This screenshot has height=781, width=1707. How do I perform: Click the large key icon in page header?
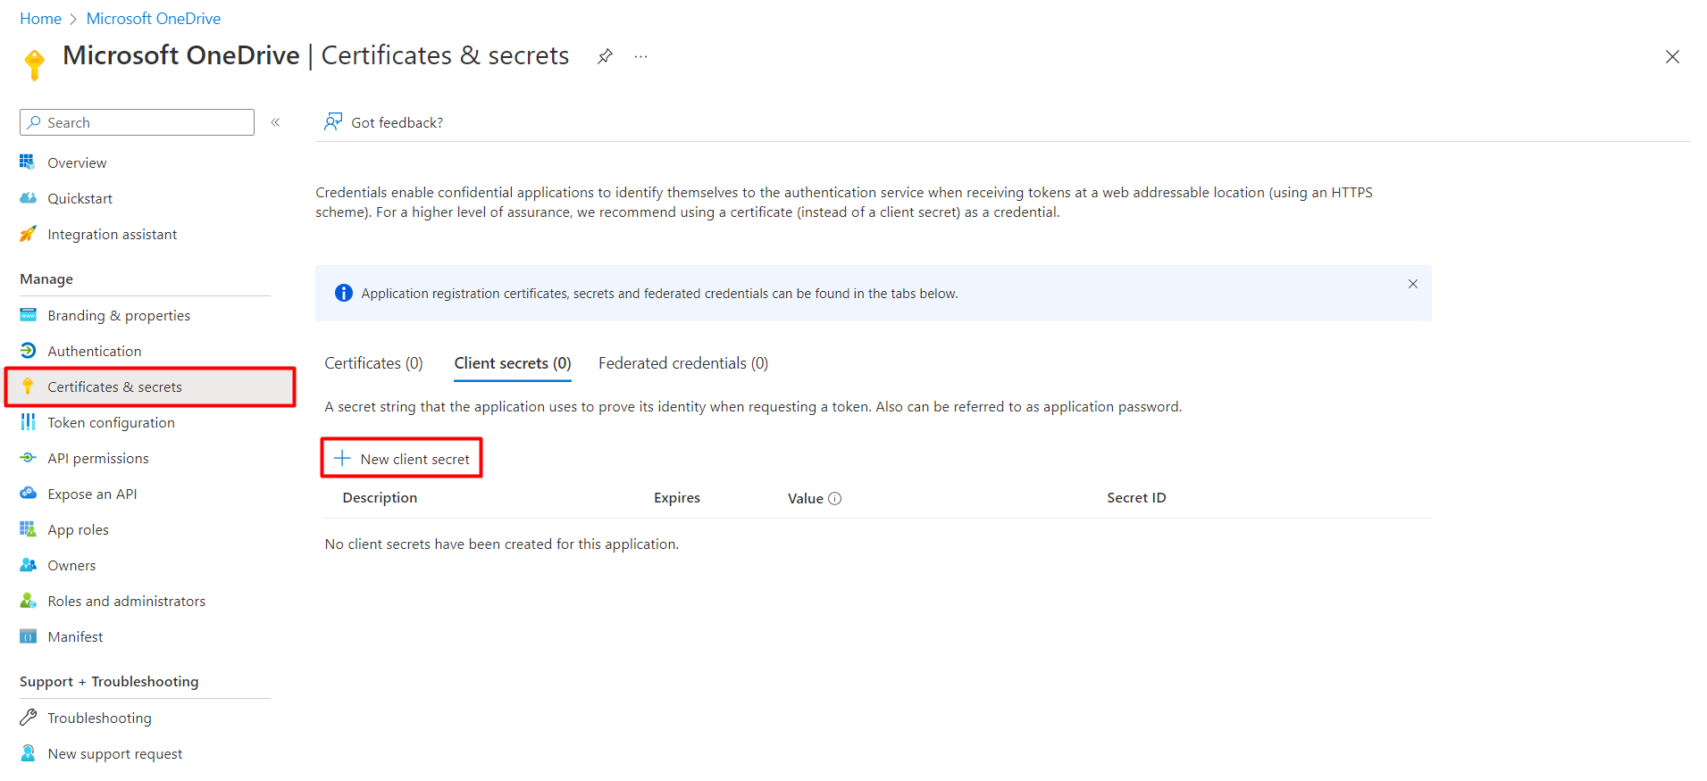(34, 65)
